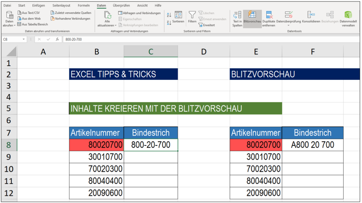The image size is (362, 203).
Task: Click Duplikate entfernen
Action: (x=269, y=19)
